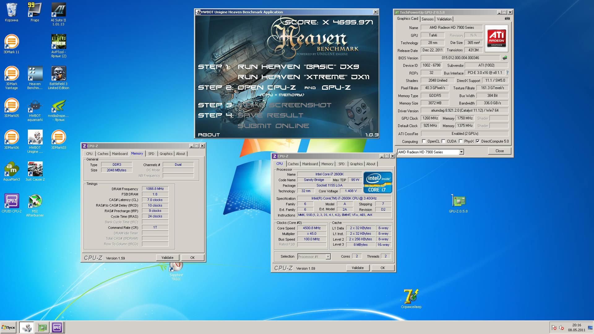The width and height of the screenshot is (594, 334).
Task: Click Save Result in Heaven step 4
Action: (270, 115)
